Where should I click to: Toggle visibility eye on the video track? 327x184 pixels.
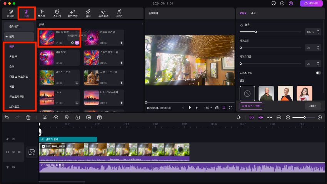[13, 152]
